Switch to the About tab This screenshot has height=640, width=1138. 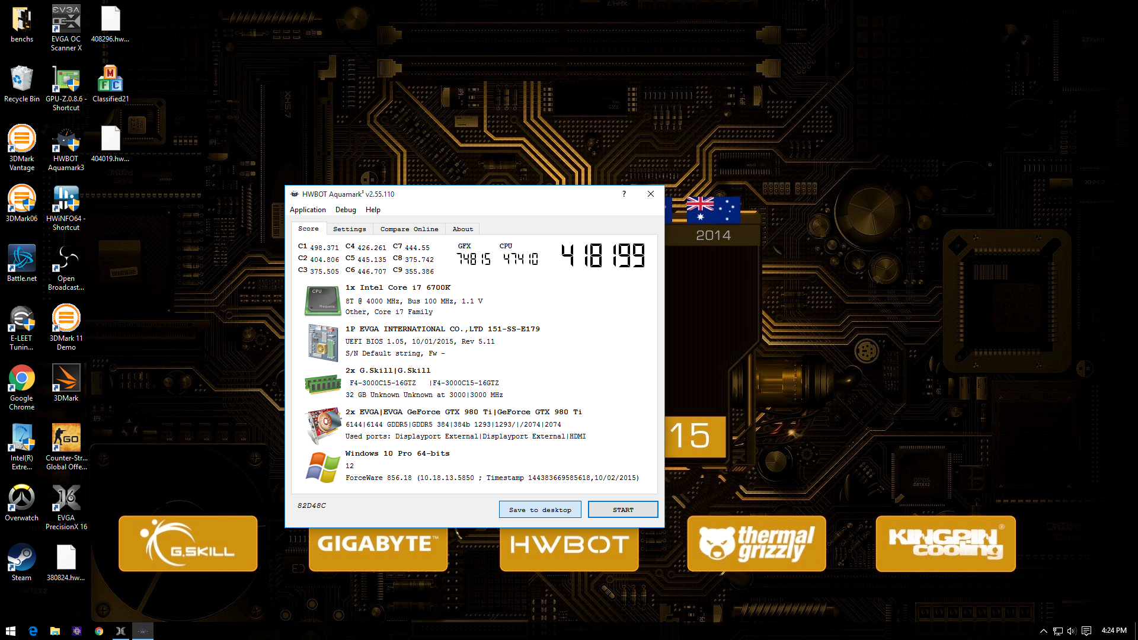[x=463, y=229]
